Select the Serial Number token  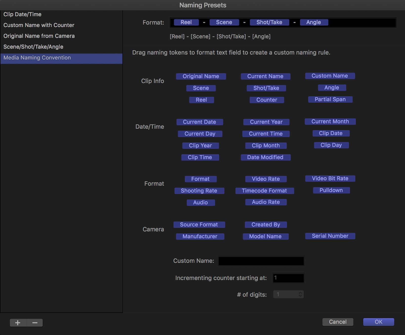(x=330, y=236)
